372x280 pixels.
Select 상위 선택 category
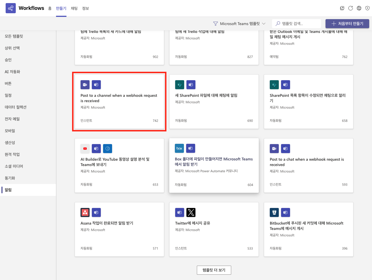click(x=28, y=48)
